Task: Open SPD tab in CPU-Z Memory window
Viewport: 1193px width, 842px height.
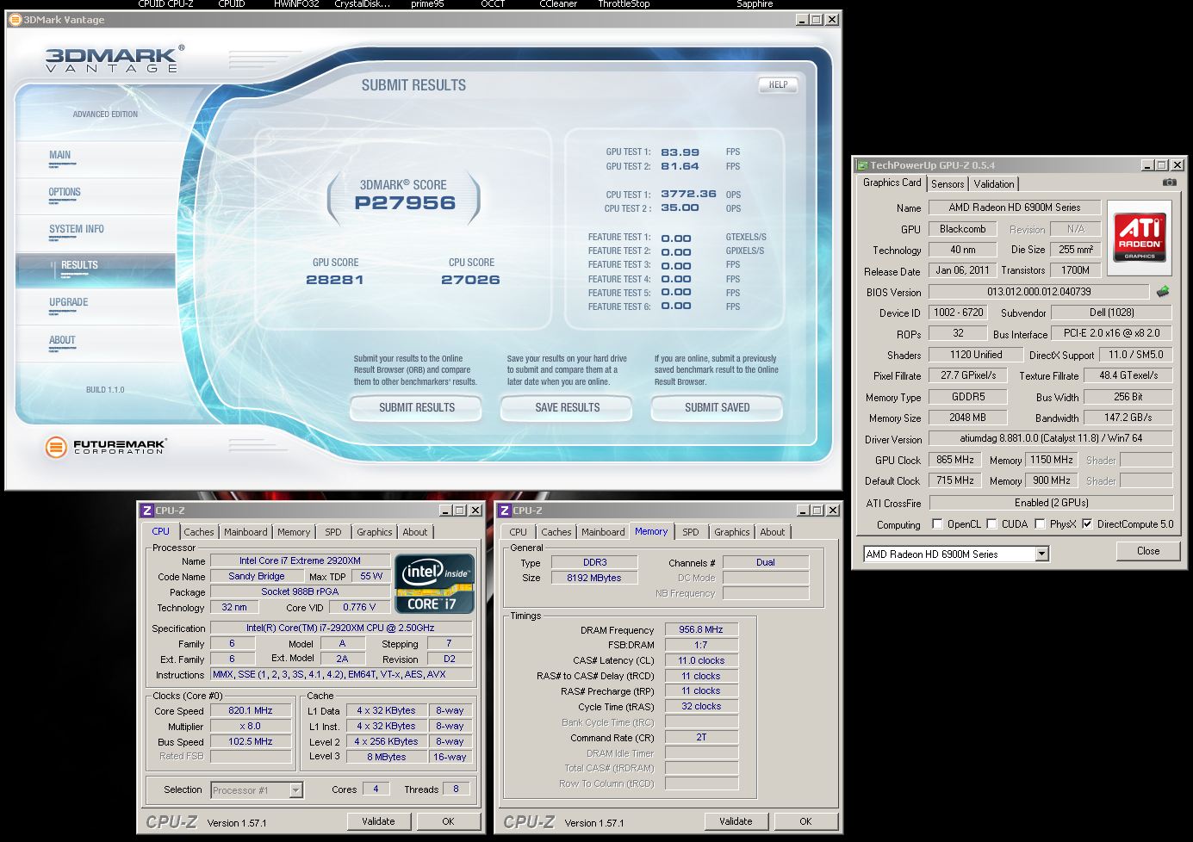Action: tap(691, 532)
